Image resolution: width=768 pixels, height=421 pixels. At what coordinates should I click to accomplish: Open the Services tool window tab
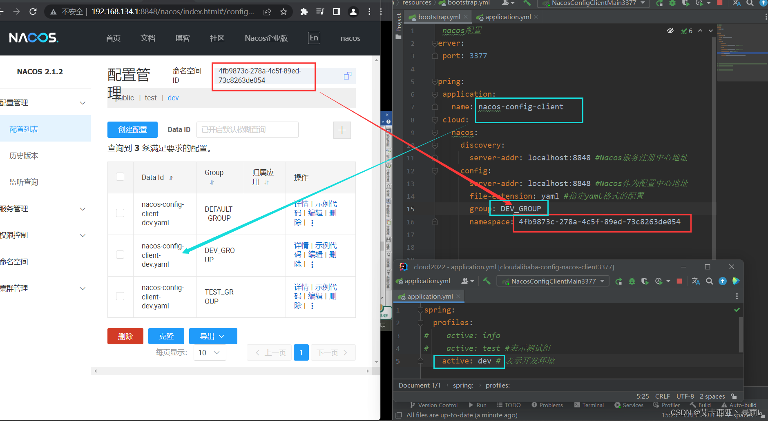[629, 405]
